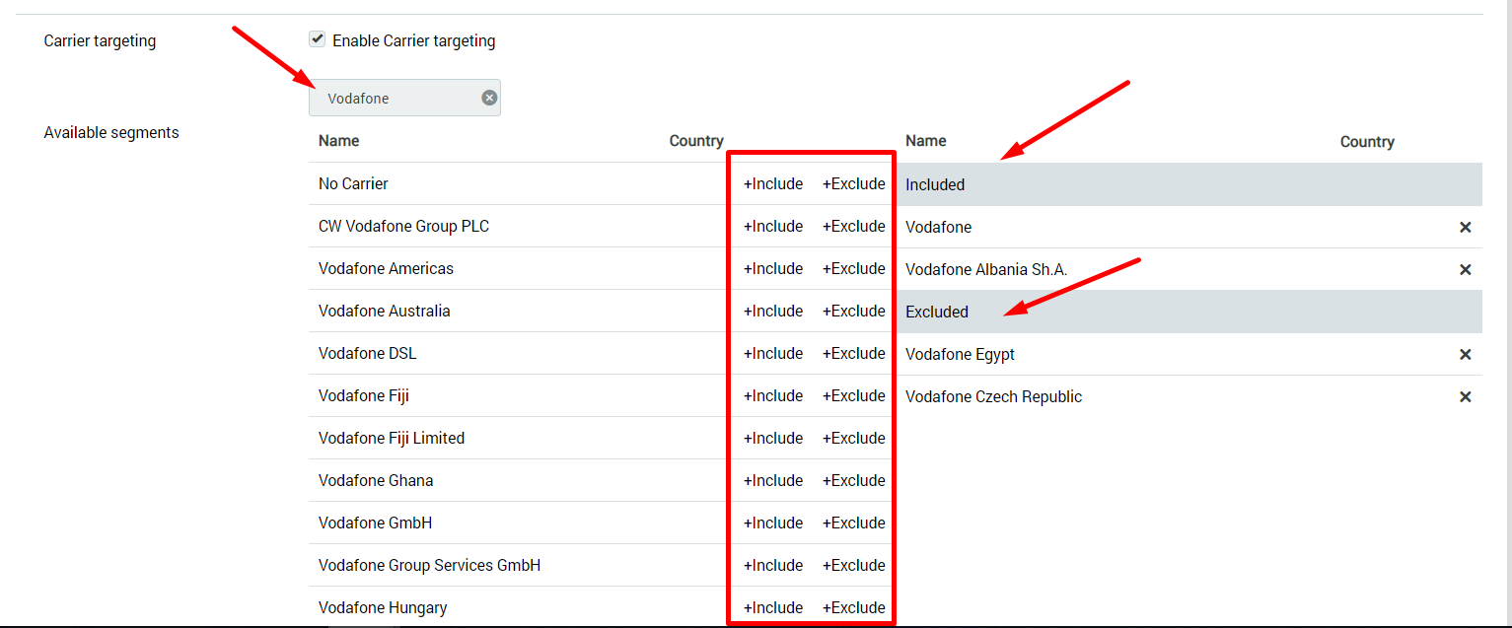Include the No Carrier segment
Viewport: 1512px width, 628px height.
[x=773, y=183]
